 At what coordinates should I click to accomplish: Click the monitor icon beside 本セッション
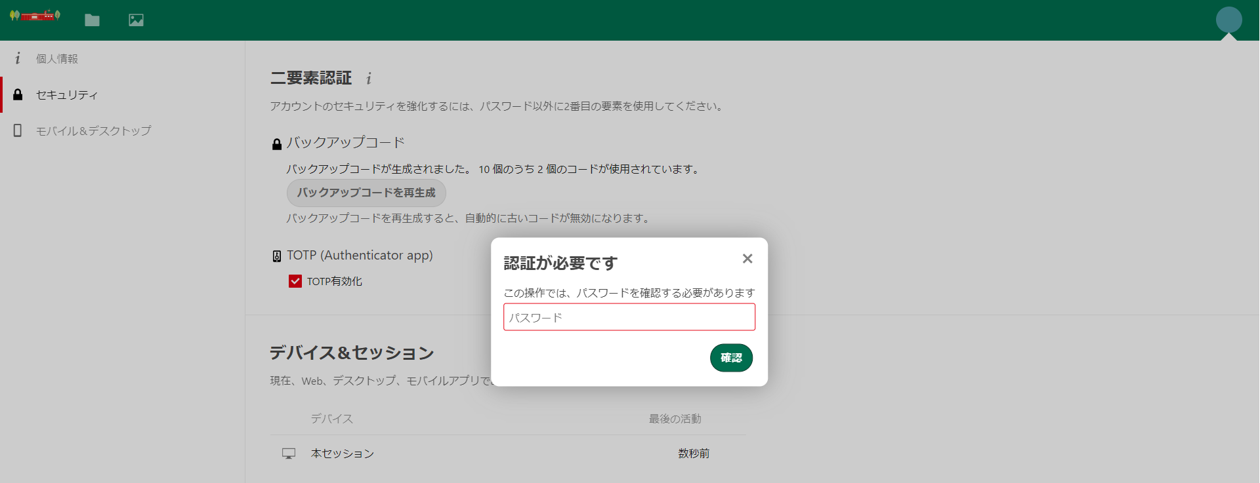click(289, 454)
